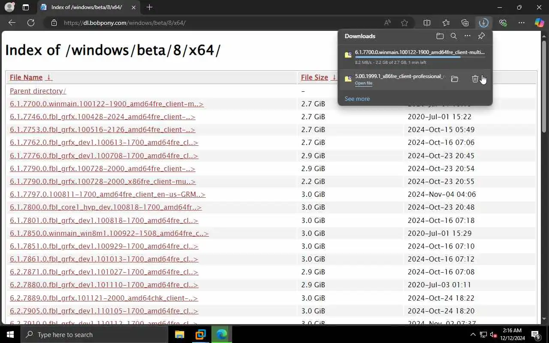Open the Collections icon
Image resolution: width=549 pixels, height=343 pixels.
pos(465,23)
